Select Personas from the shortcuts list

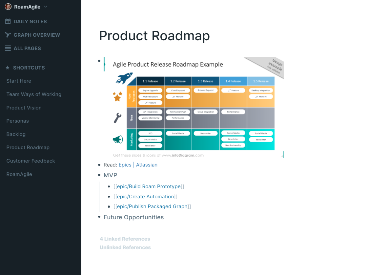pyautogui.click(x=17, y=121)
